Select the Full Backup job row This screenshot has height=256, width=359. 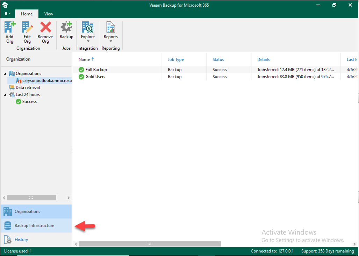click(96, 70)
